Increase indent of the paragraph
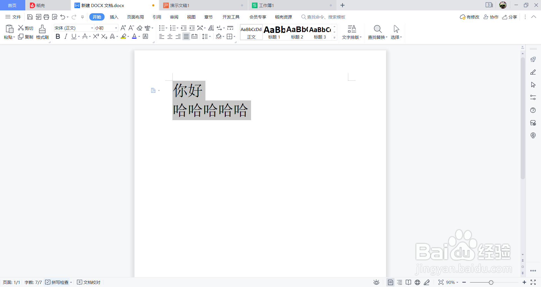 tap(192, 28)
